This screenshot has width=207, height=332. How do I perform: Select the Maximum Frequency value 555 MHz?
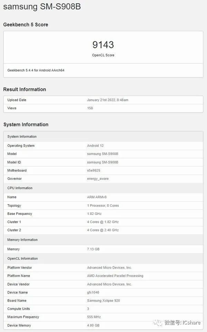pyautogui.click(x=94, y=317)
